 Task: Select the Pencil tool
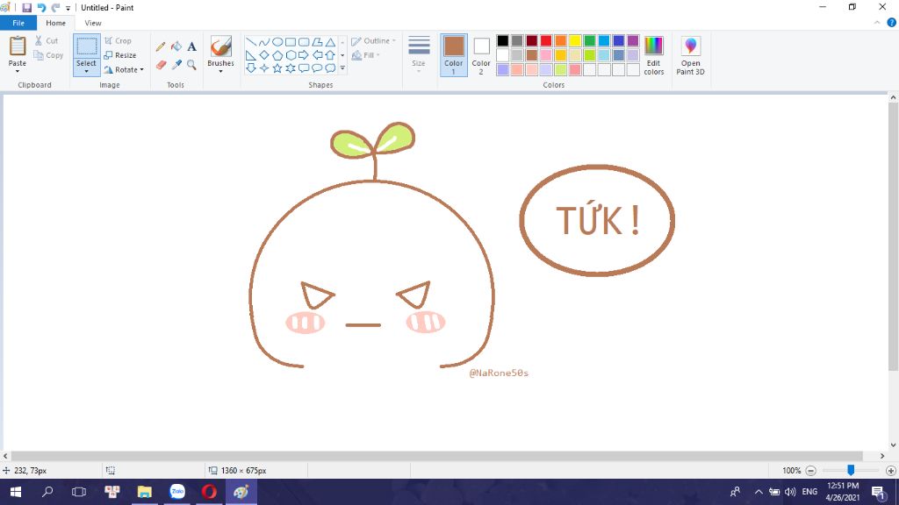tap(161, 46)
